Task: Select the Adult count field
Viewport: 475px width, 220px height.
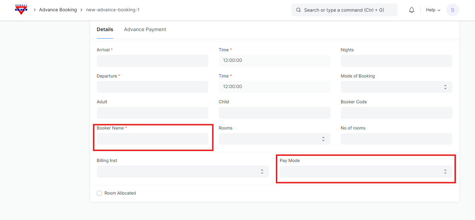Action: (152, 113)
